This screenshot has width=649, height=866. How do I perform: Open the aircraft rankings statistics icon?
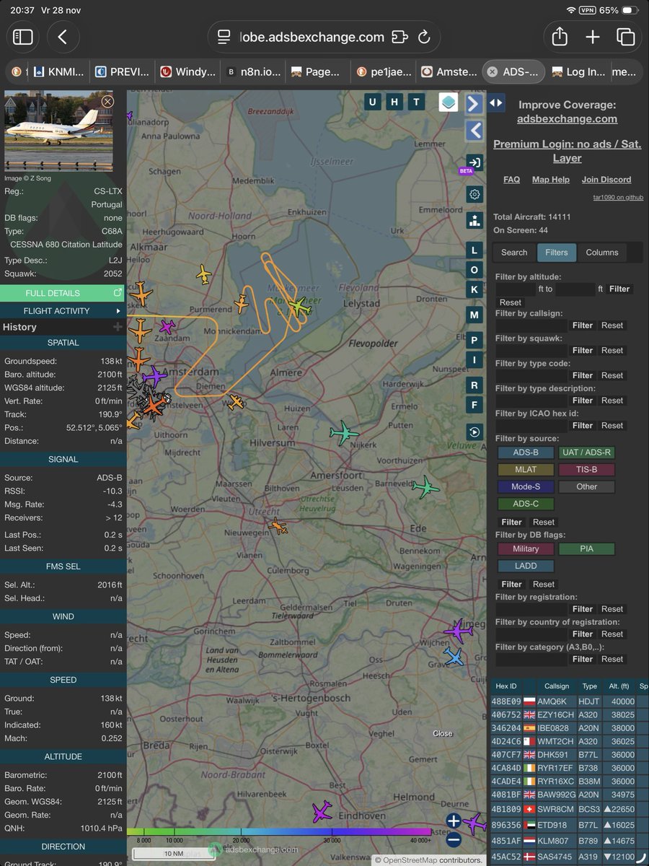click(474, 220)
